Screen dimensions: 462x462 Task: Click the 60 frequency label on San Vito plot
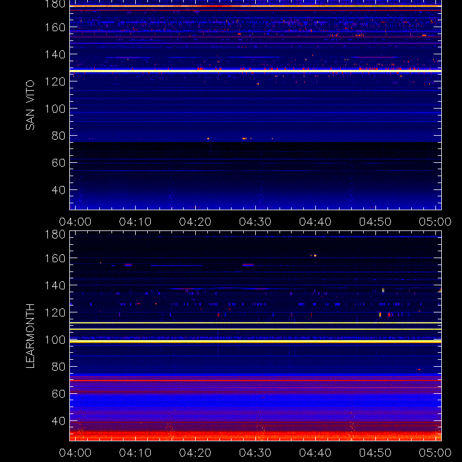click(58, 163)
